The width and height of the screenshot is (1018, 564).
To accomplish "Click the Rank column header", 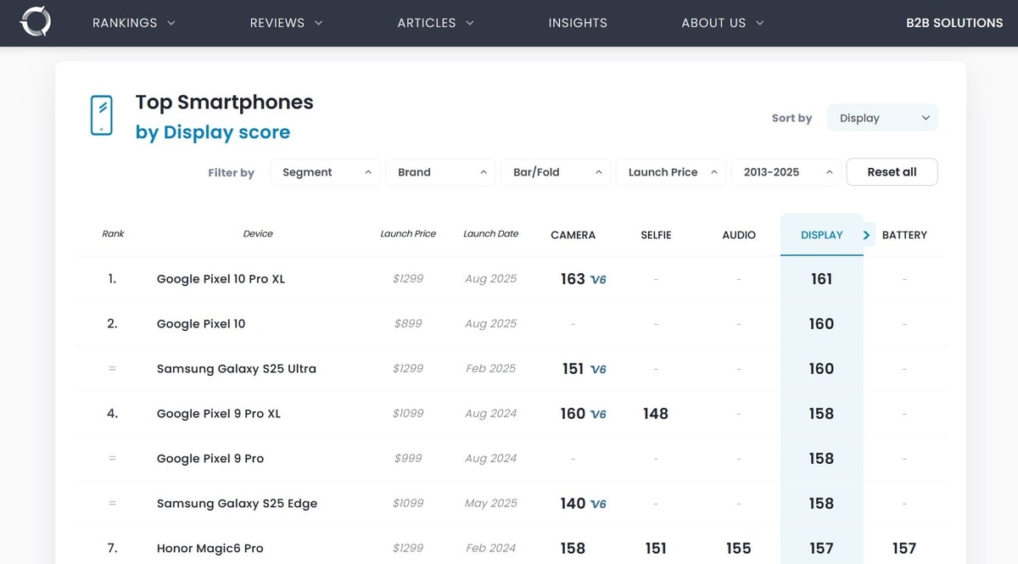I will tap(113, 234).
